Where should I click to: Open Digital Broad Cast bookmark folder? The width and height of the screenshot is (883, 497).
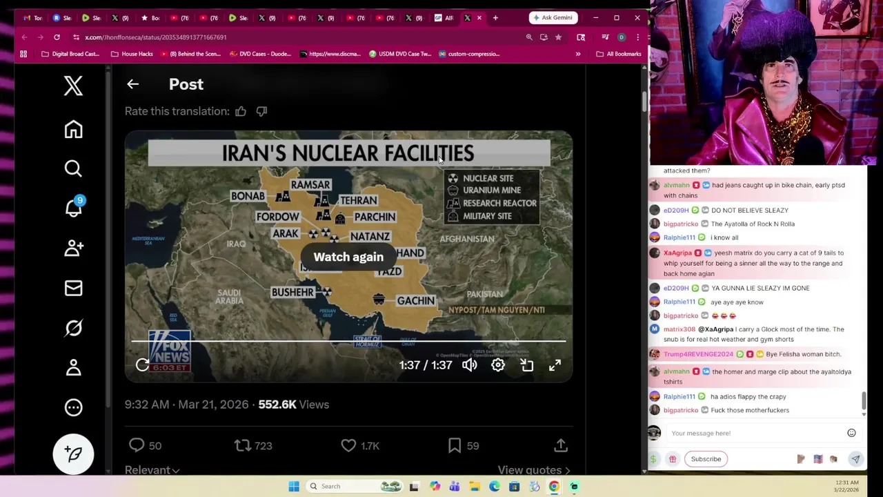coord(71,54)
